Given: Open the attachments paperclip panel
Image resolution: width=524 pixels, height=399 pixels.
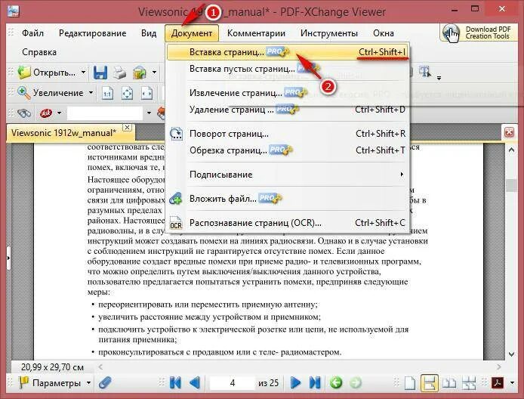Looking at the screenshot, I should [105, 382].
